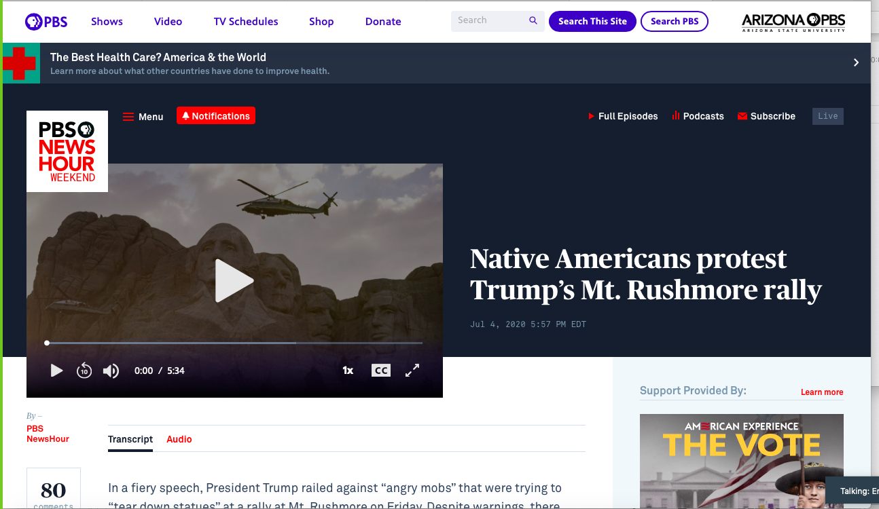Rewind video 10 seconds
The image size is (879, 509).
point(84,371)
